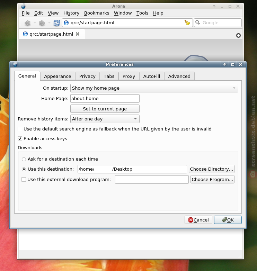Screen dimensions: 257x271
Task: Close the Arora window
Action: pos(238,6)
